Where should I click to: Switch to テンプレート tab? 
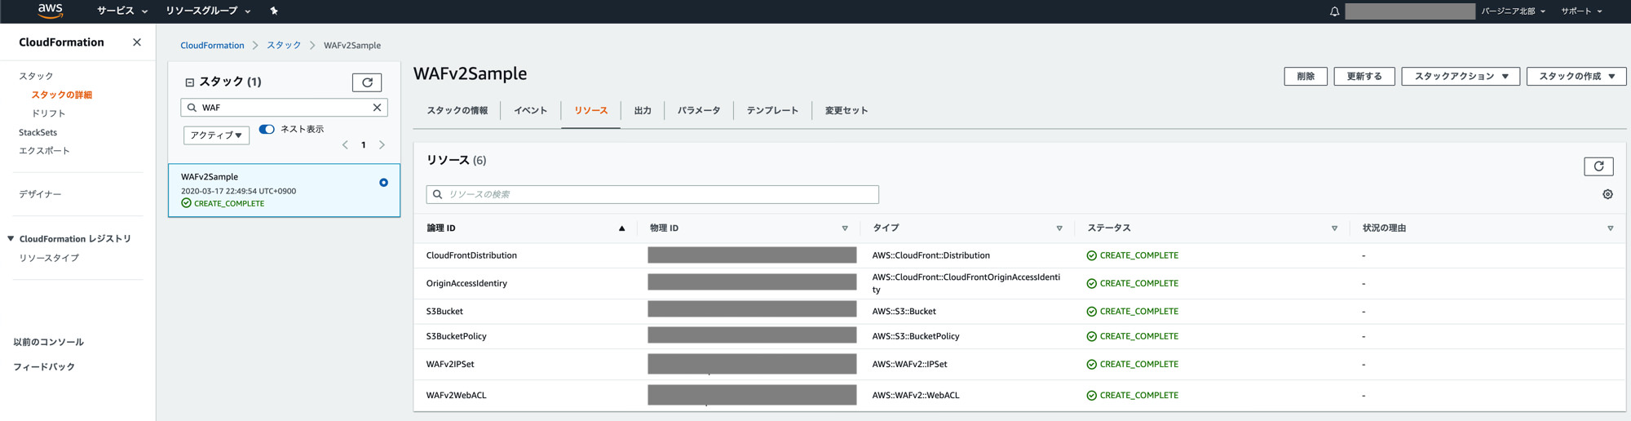pos(772,111)
